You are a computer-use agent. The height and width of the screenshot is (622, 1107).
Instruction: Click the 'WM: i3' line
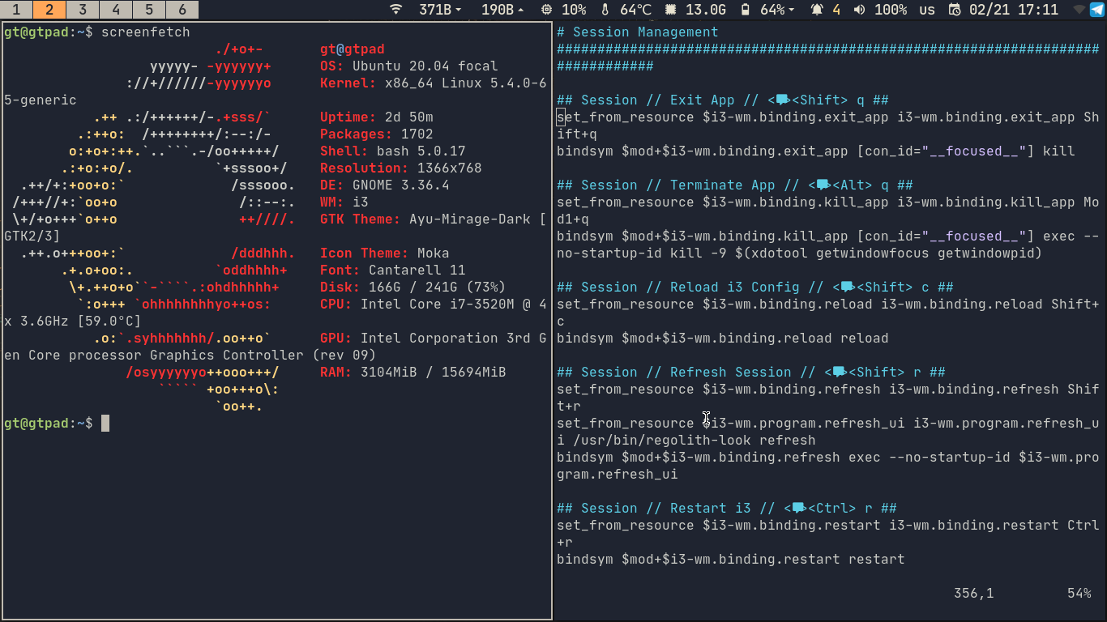(344, 202)
